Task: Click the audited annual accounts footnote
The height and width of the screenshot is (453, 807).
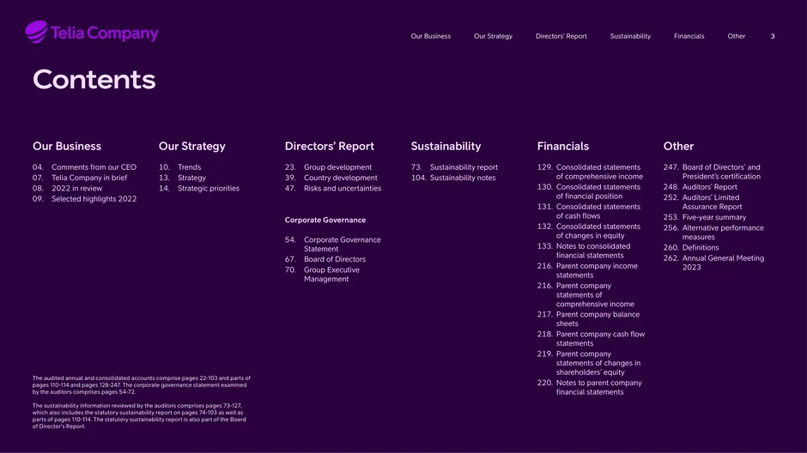Action: click(142, 384)
